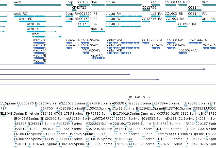Click the CG1602-PA protein

click(182, 53)
